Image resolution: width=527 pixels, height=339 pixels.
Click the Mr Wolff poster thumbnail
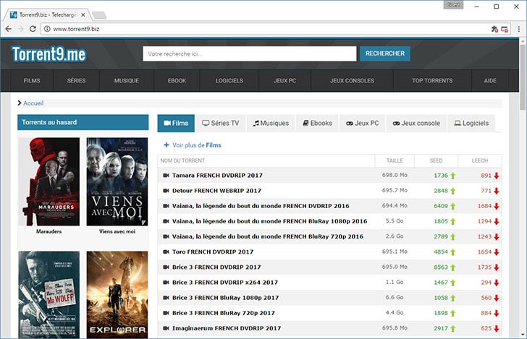(49, 295)
